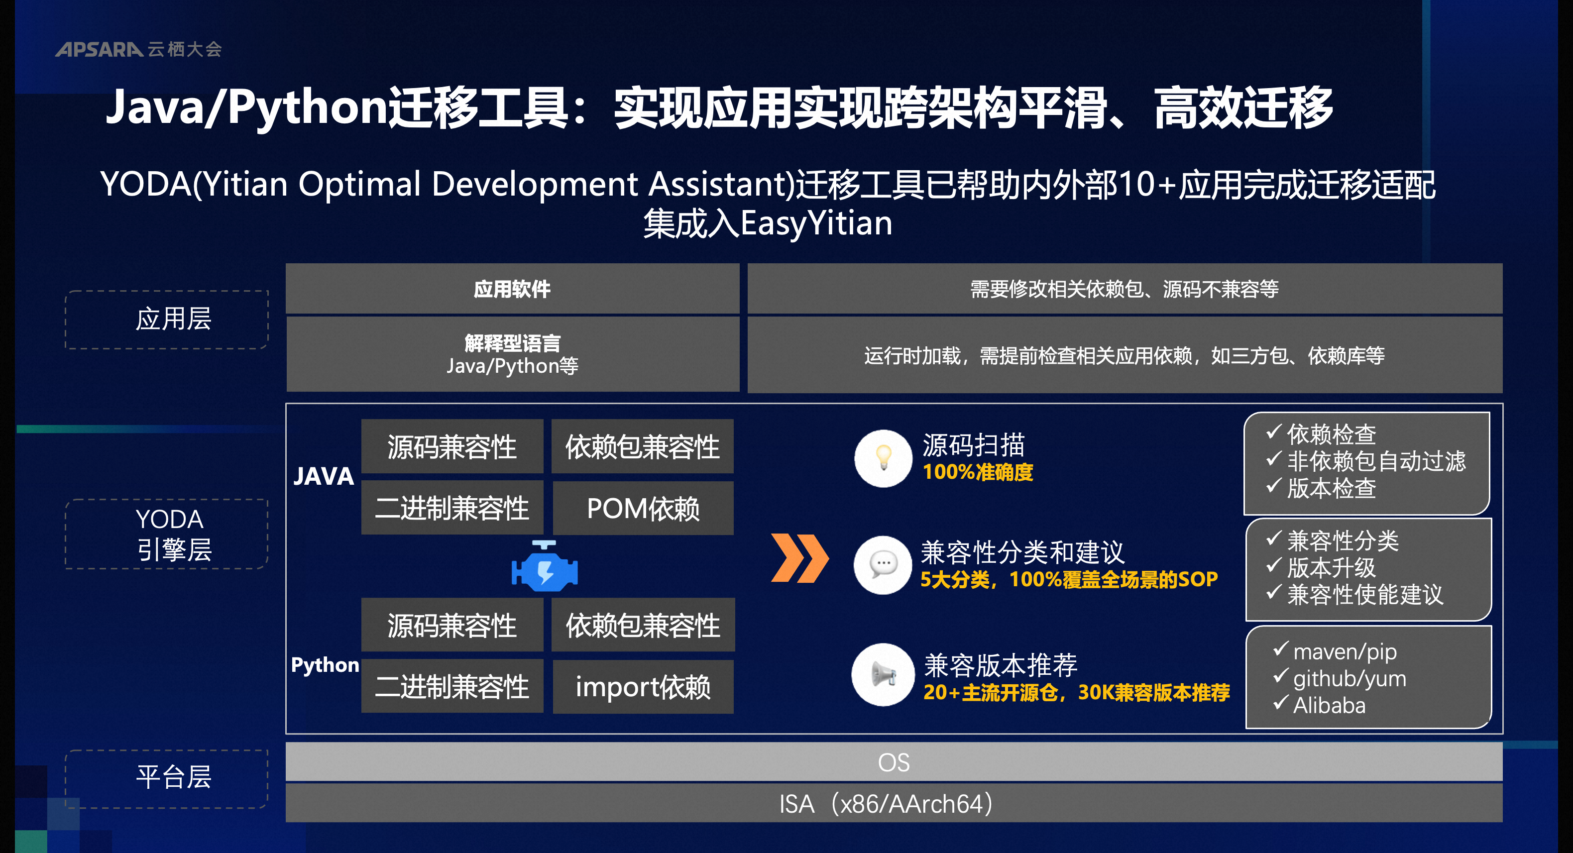Click the ISA (x86/AArch64) bar
Viewport: 1573px width, 853px height.
[x=894, y=804]
